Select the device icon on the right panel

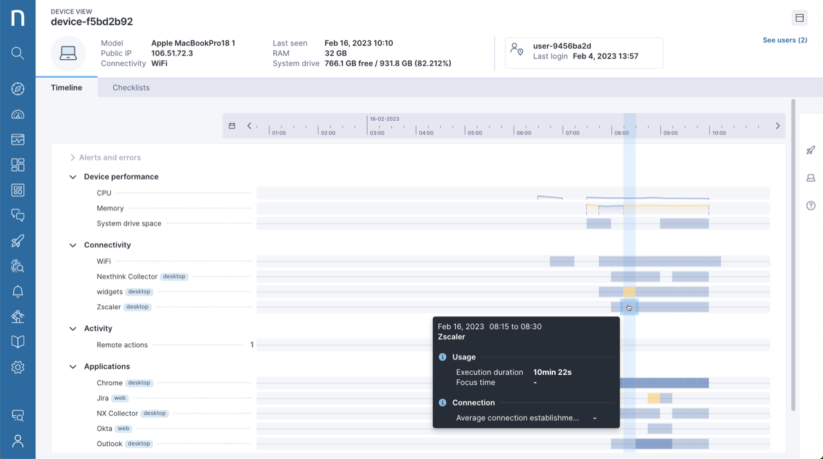click(811, 177)
